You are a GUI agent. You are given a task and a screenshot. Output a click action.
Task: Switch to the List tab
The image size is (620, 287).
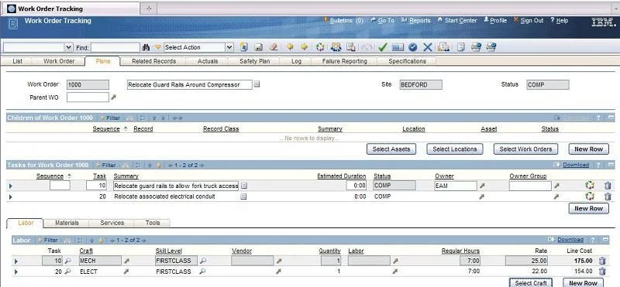click(x=17, y=61)
